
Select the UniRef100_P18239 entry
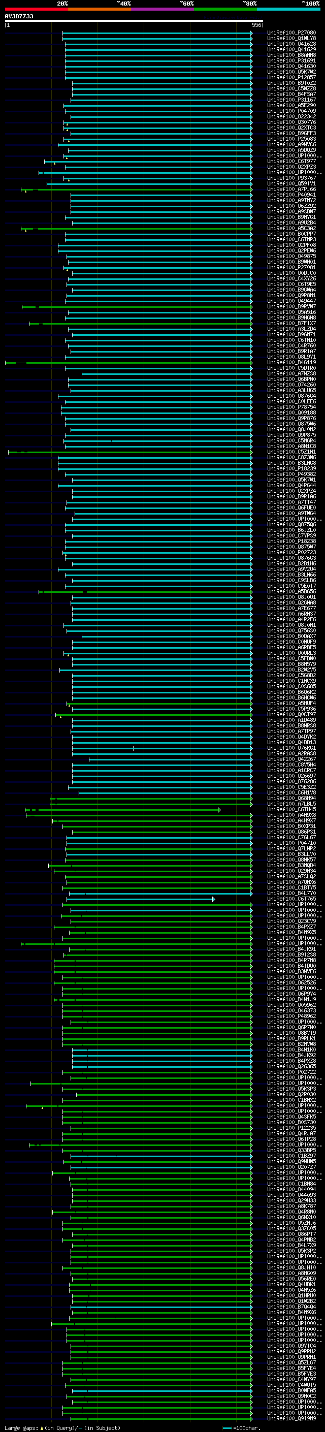click(x=291, y=469)
